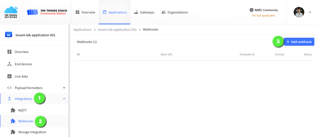The width and height of the screenshot is (318, 137).
Task: Click the losant-lab-application-001 application icon in sidebar
Action: (9, 35)
